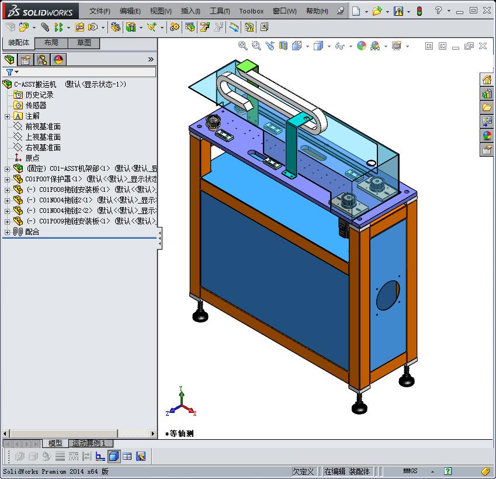Expand the 配合 mates folder
Image resolution: width=496 pixels, height=479 pixels.
click(7, 232)
